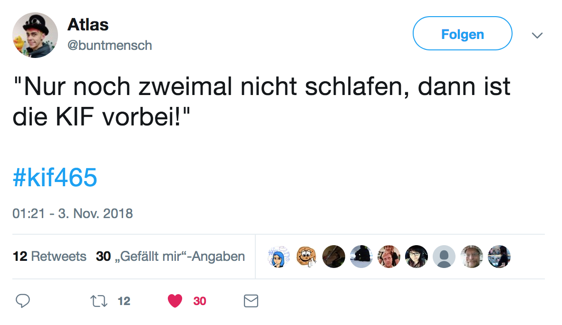Open the last liker avatar in the row

(499, 257)
